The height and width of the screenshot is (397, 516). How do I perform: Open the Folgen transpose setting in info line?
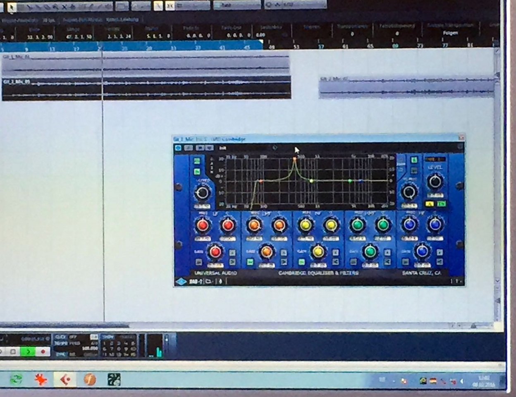(450, 33)
